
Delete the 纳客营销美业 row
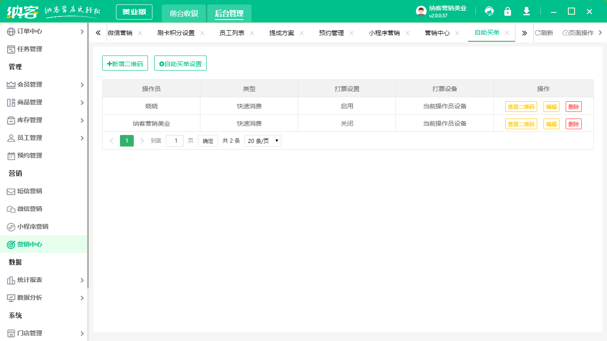573,123
